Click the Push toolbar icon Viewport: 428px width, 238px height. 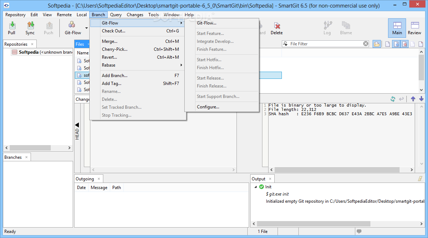tap(49, 28)
